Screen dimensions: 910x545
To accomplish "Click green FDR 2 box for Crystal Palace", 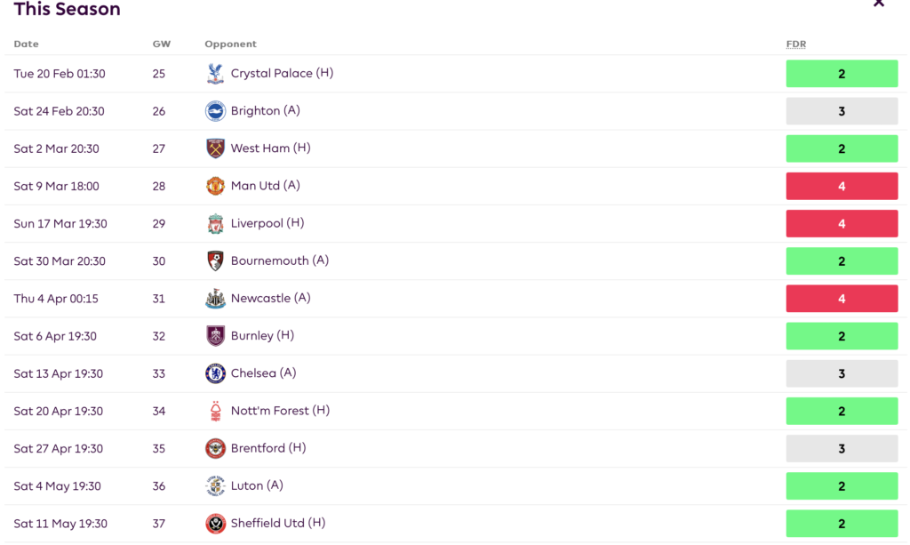I will coord(842,74).
